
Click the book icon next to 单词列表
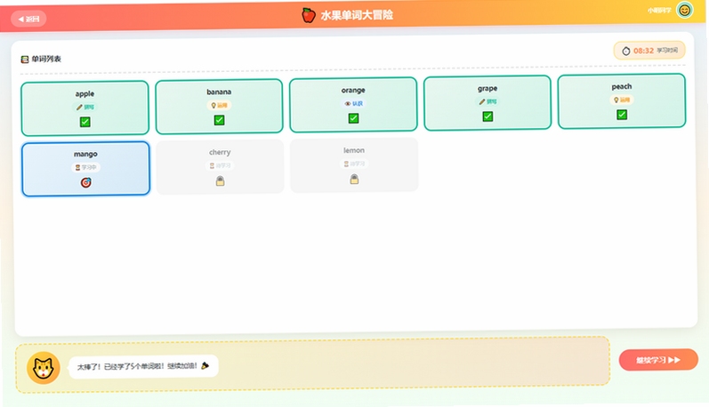[x=25, y=60]
